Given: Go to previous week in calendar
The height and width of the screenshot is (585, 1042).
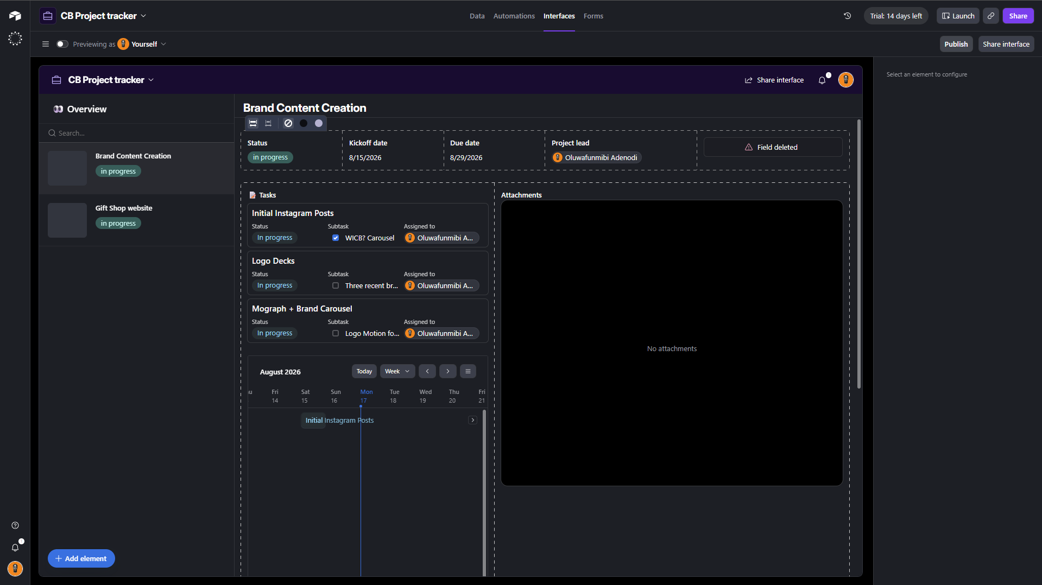Looking at the screenshot, I should click(427, 371).
